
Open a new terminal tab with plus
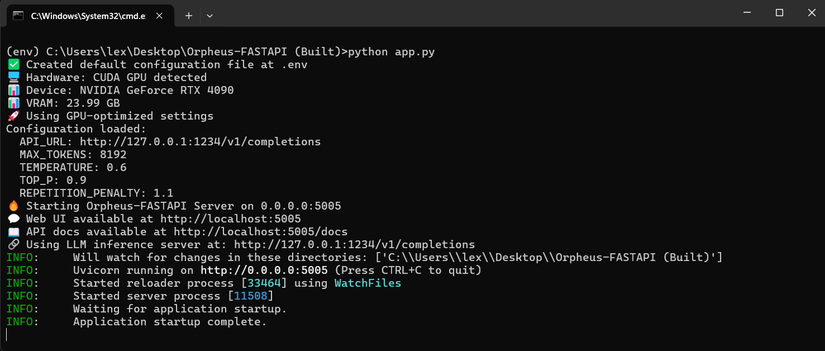pos(189,16)
